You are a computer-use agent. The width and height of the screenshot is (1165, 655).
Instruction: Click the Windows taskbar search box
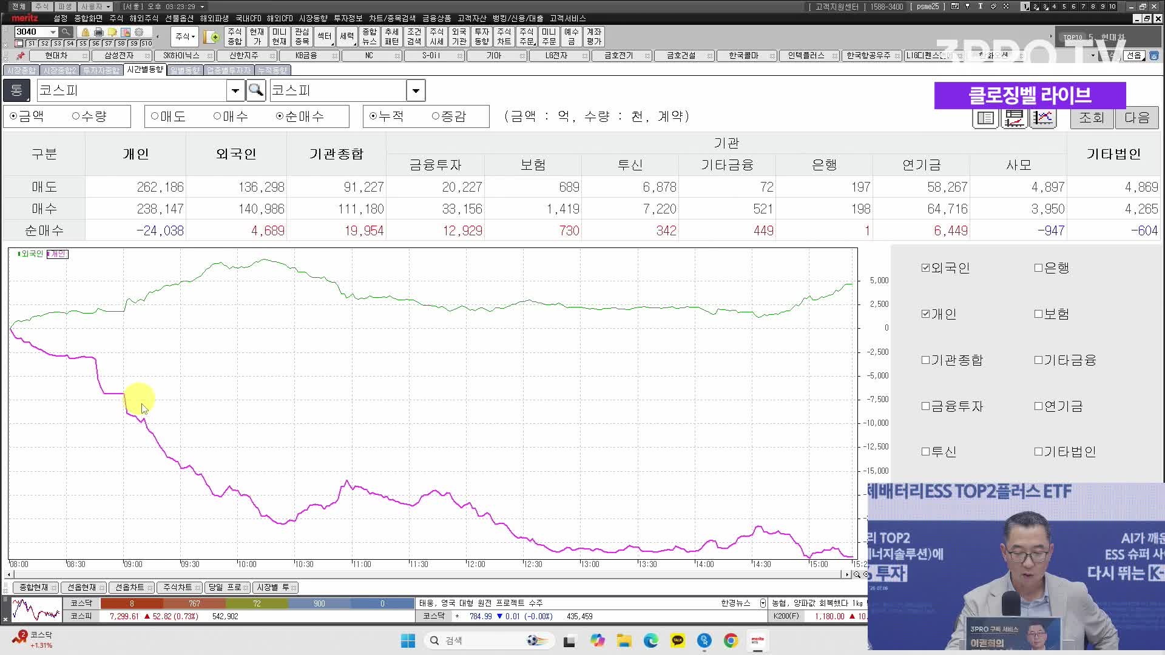click(490, 640)
